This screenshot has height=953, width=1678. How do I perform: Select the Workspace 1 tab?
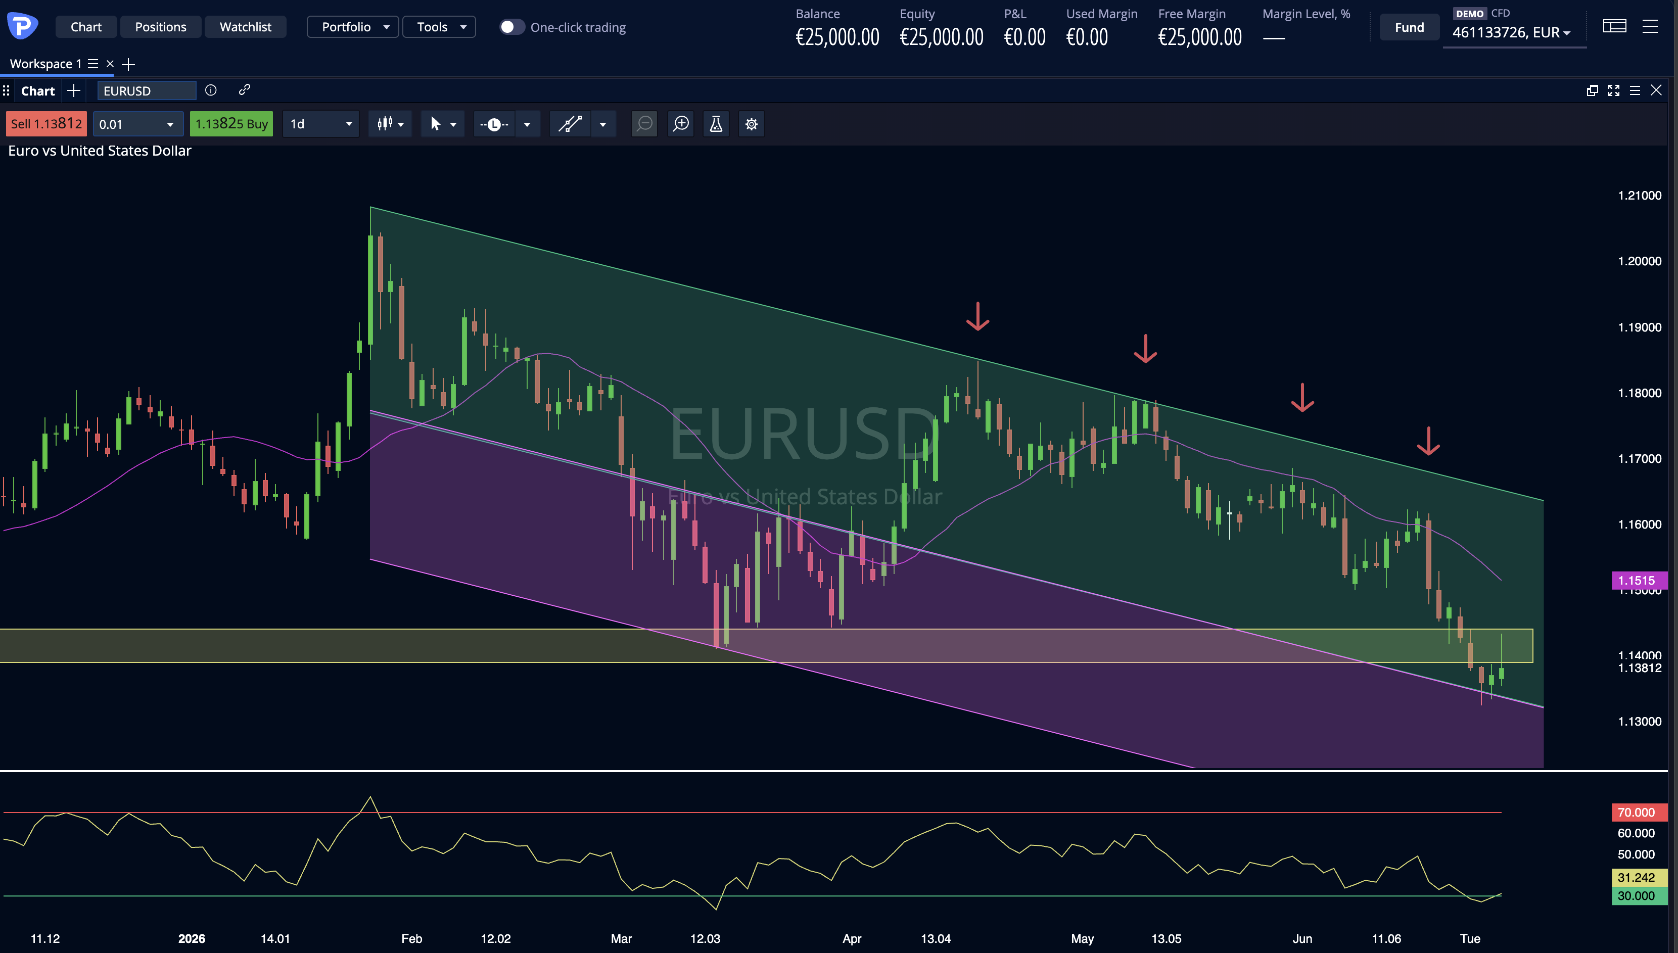coord(45,64)
